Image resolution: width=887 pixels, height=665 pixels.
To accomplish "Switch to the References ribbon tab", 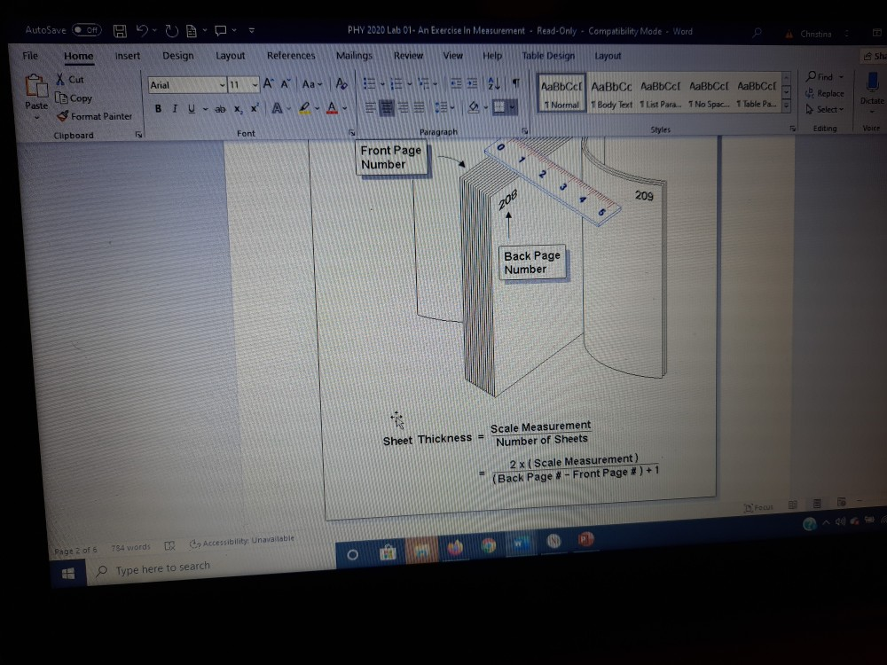I will coord(291,55).
